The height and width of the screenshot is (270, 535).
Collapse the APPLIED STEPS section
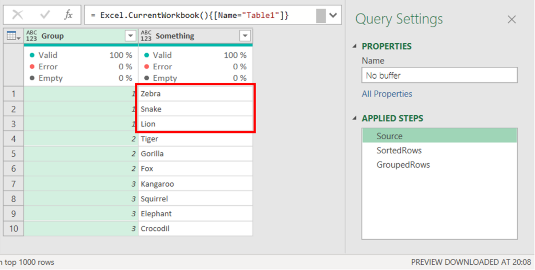[x=355, y=118]
